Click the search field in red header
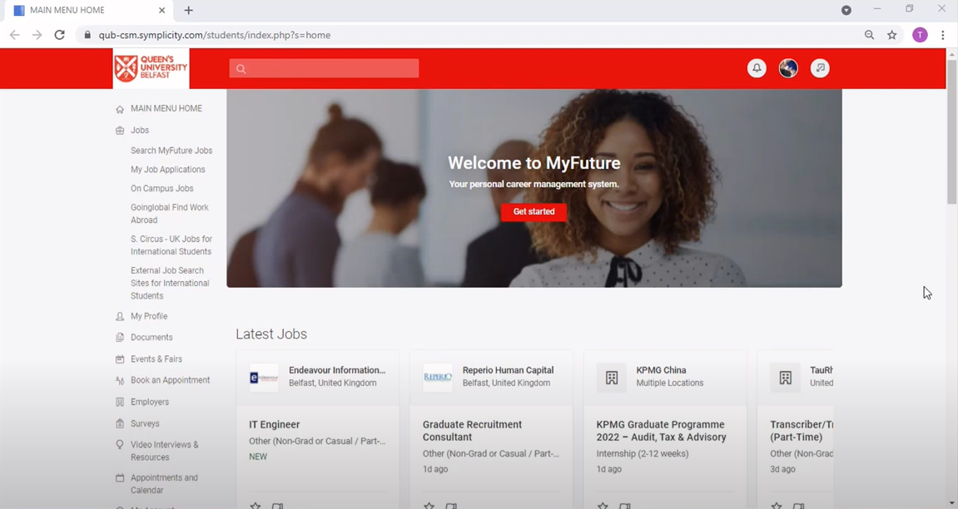This screenshot has height=509, width=958. coord(325,68)
